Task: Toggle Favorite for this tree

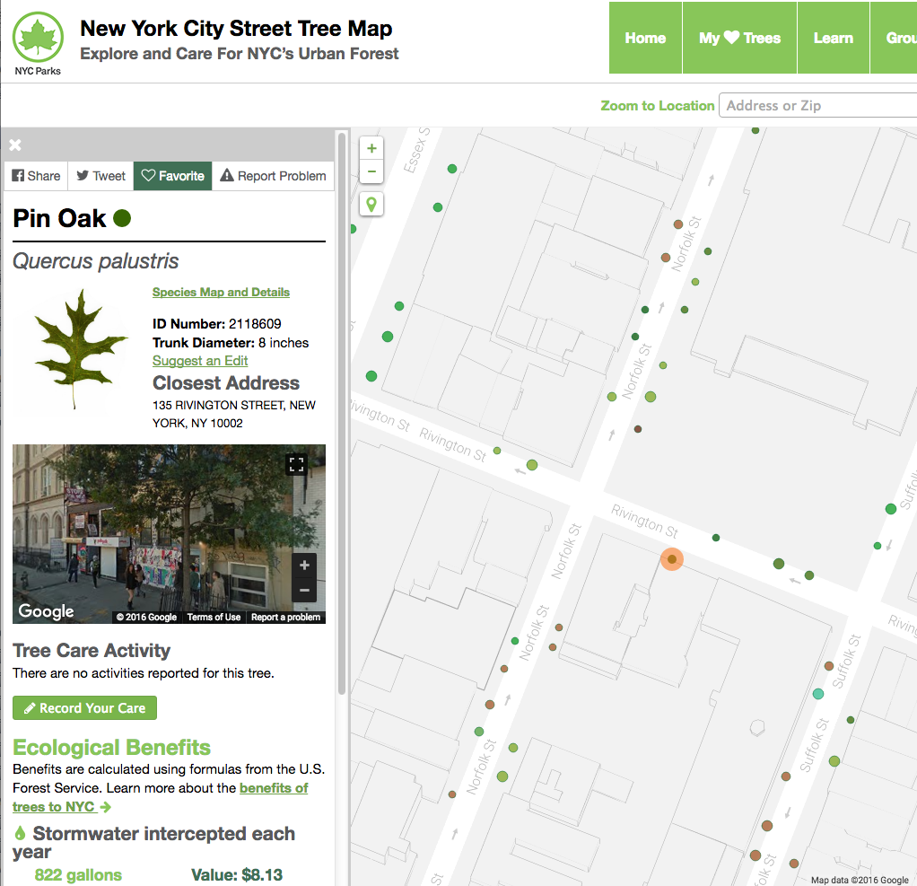Action: (173, 176)
